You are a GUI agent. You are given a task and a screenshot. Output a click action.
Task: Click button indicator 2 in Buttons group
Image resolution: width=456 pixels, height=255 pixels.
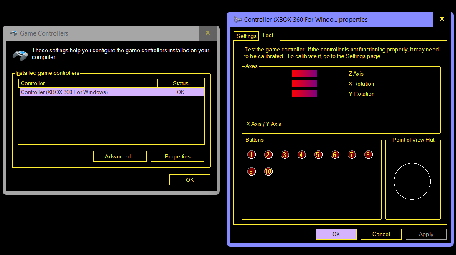click(268, 155)
